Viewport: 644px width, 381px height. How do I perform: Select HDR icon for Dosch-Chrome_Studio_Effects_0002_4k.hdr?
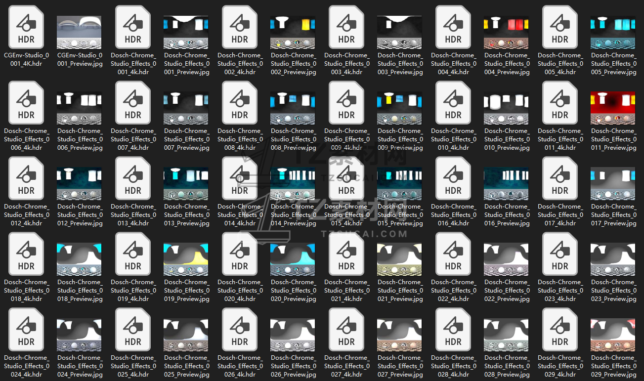[240, 27]
